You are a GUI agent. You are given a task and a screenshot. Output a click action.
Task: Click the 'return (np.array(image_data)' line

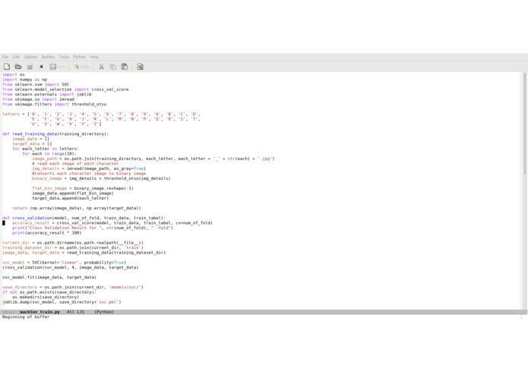click(77, 208)
